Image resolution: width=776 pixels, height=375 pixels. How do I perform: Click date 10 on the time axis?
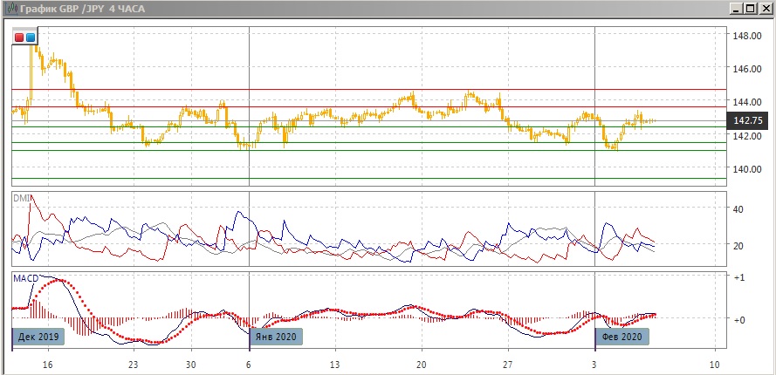(x=714, y=365)
